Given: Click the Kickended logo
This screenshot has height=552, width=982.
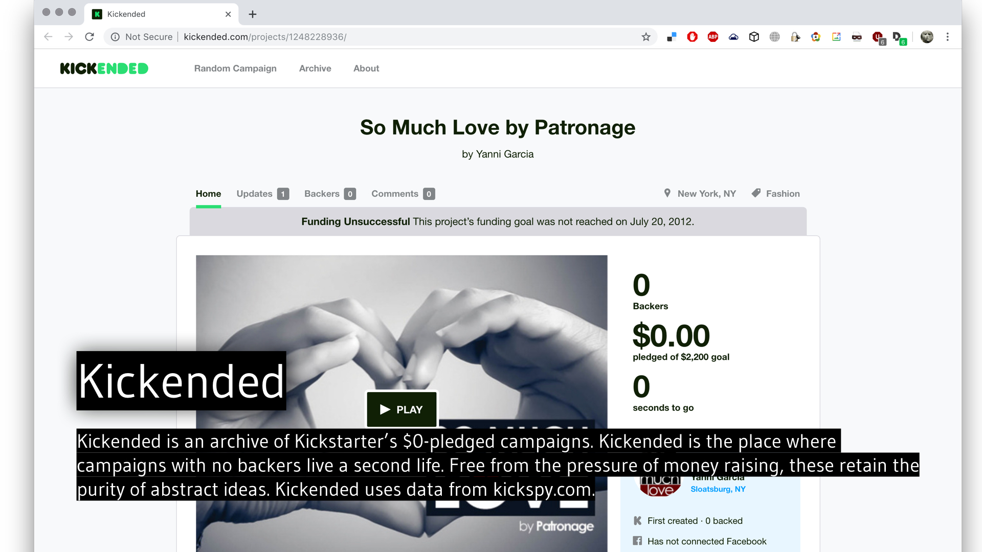Looking at the screenshot, I should pyautogui.click(x=104, y=68).
